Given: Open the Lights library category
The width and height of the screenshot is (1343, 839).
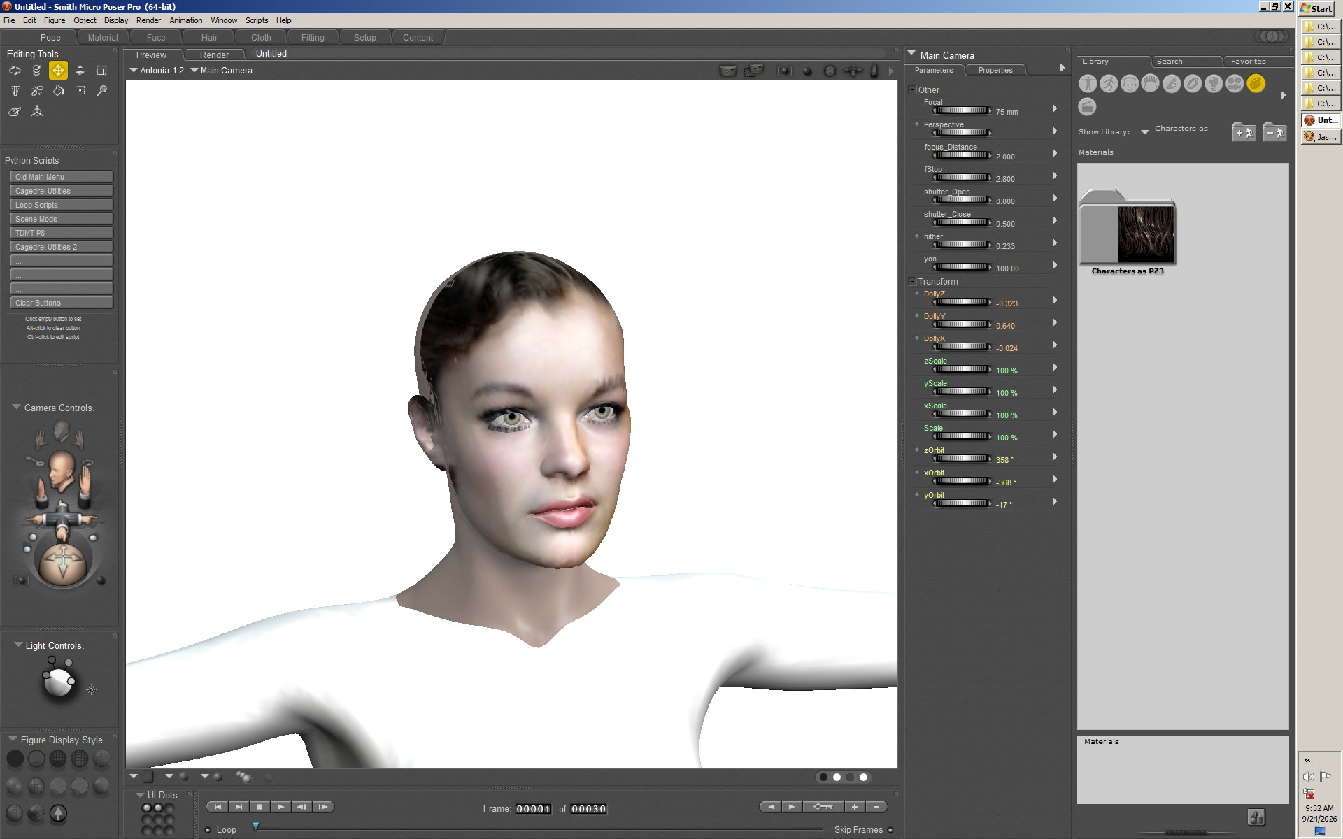Looking at the screenshot, I should point(1214,84).
